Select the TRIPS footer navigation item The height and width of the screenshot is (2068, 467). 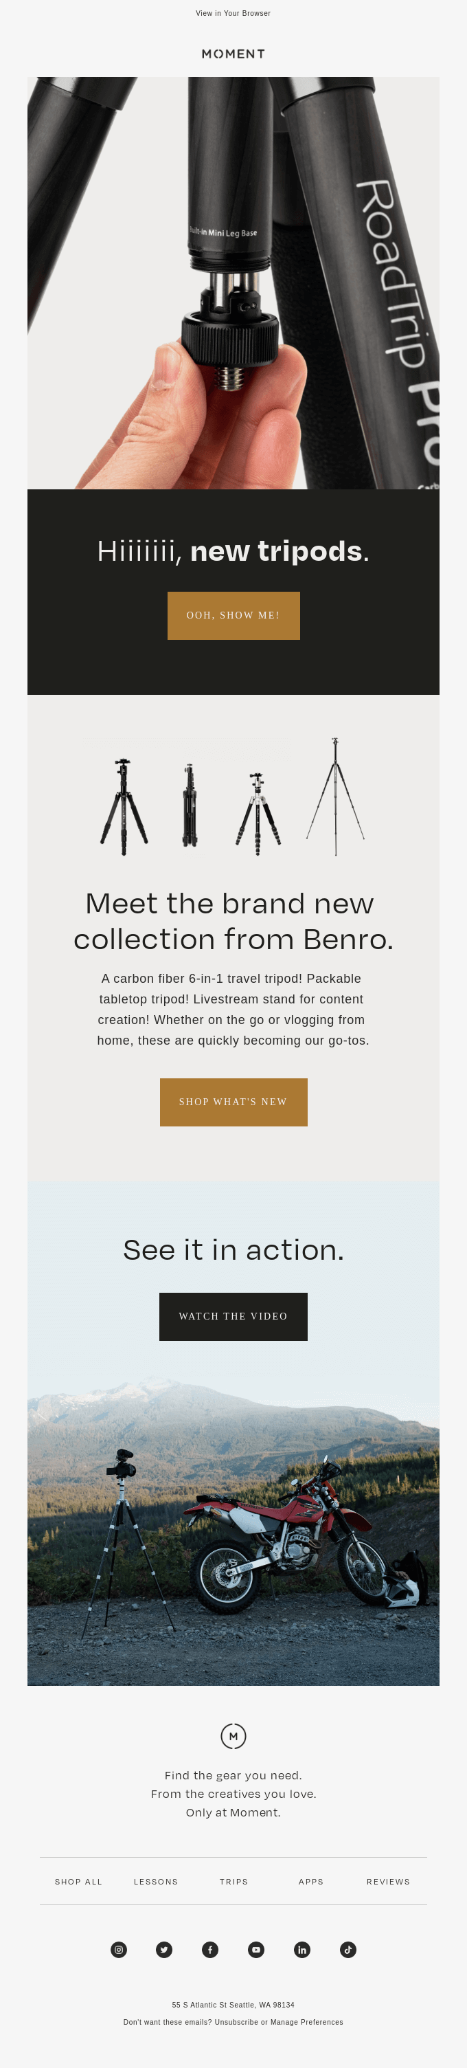(234, 1881)
